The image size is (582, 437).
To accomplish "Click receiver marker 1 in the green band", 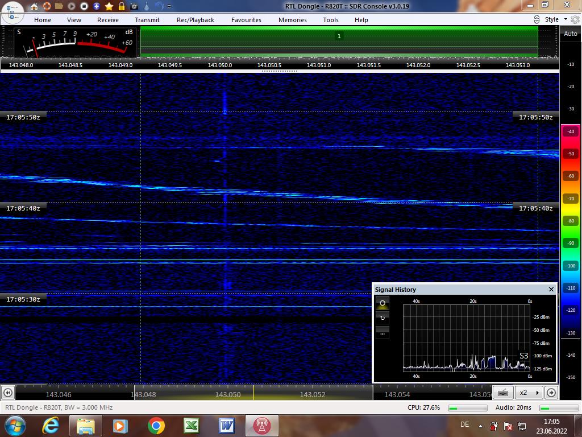I will click(x=339, y=36).
